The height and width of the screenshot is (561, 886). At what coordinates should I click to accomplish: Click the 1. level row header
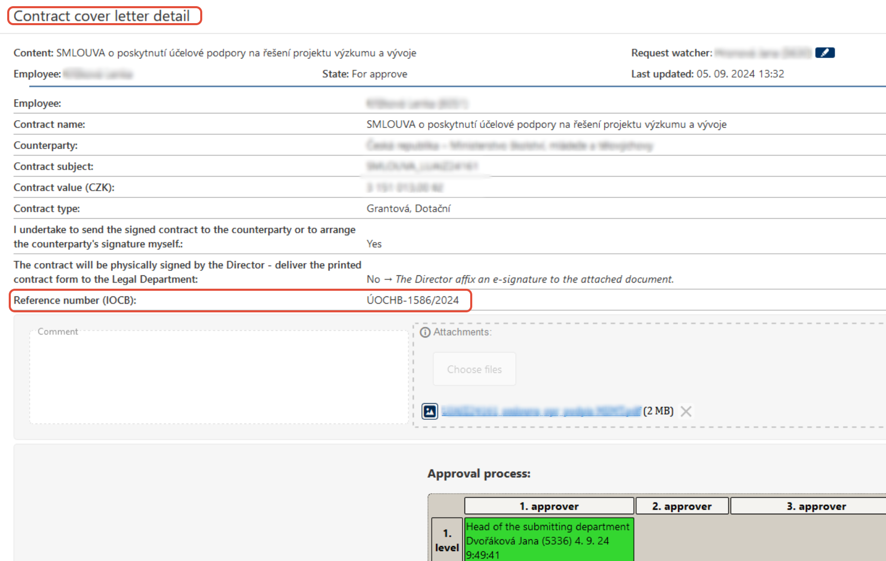447,540
